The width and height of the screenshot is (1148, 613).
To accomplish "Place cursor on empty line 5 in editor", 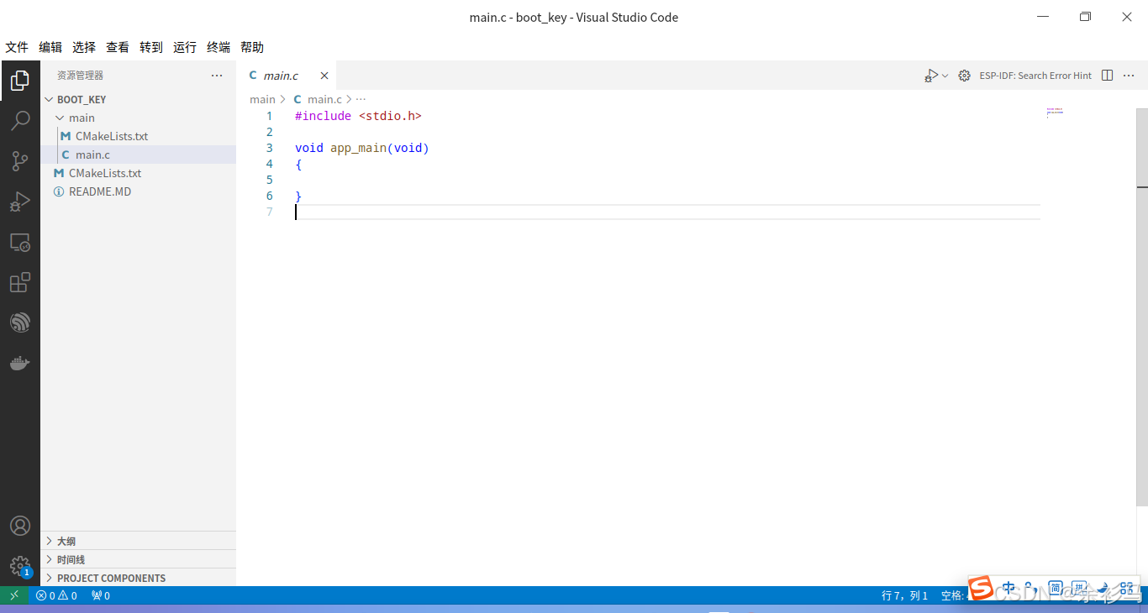I will pos(667,180).
